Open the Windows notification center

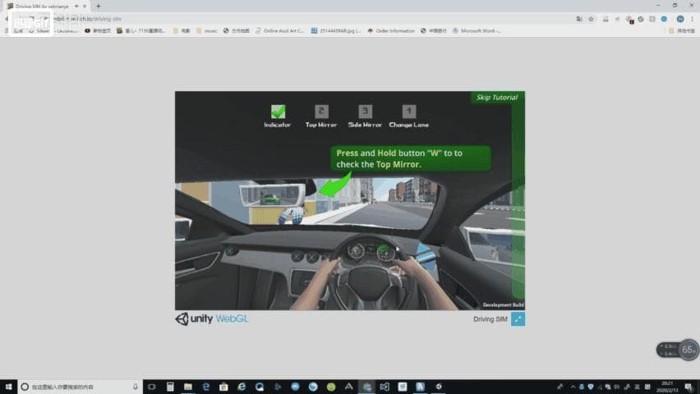tap(688, 387)
